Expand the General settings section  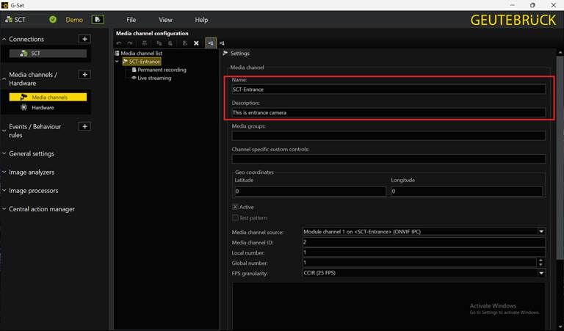coord(31,154)
